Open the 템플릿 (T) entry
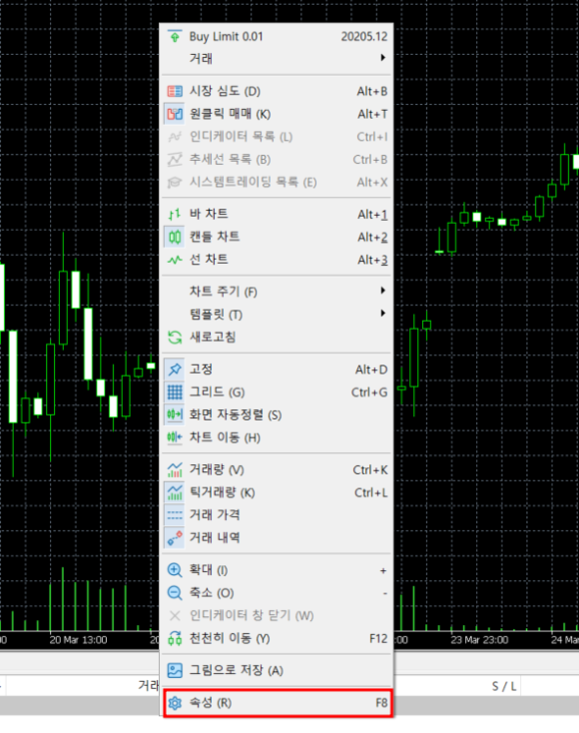 pyautogui.click(x=277, y=315)
